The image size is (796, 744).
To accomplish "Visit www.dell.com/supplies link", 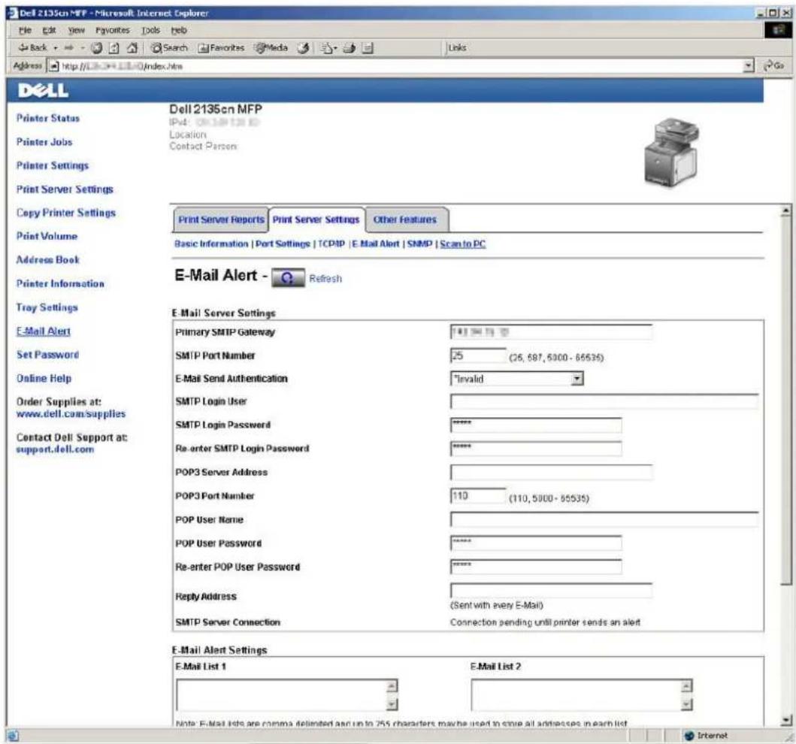I will [x=71, y=413].
